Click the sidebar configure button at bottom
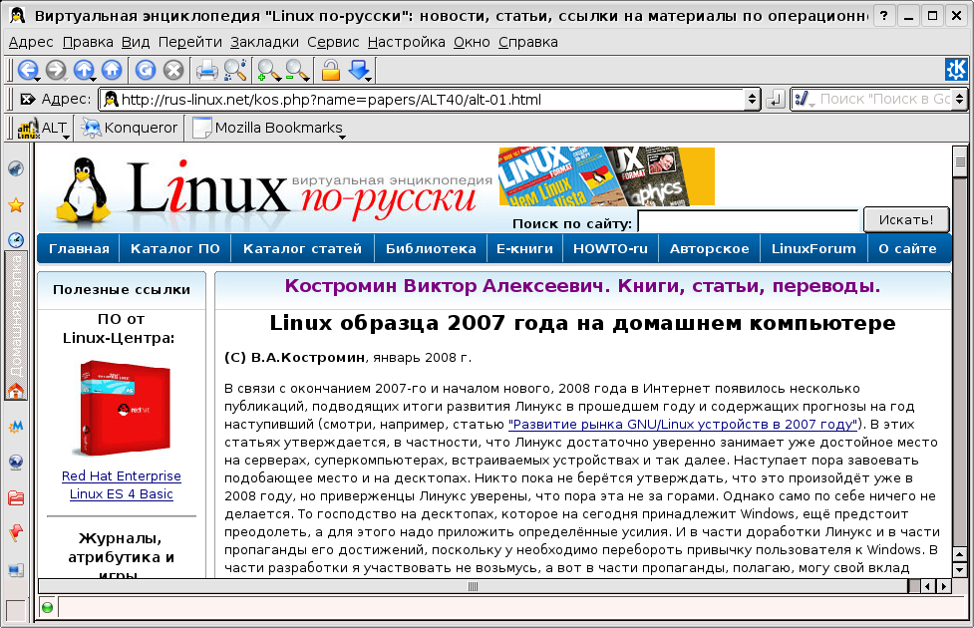This screenshot has width=974, height=628. pos(16,610)
